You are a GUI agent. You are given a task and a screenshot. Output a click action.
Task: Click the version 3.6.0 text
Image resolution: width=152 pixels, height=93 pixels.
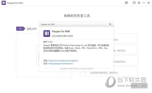coord(48,42)
